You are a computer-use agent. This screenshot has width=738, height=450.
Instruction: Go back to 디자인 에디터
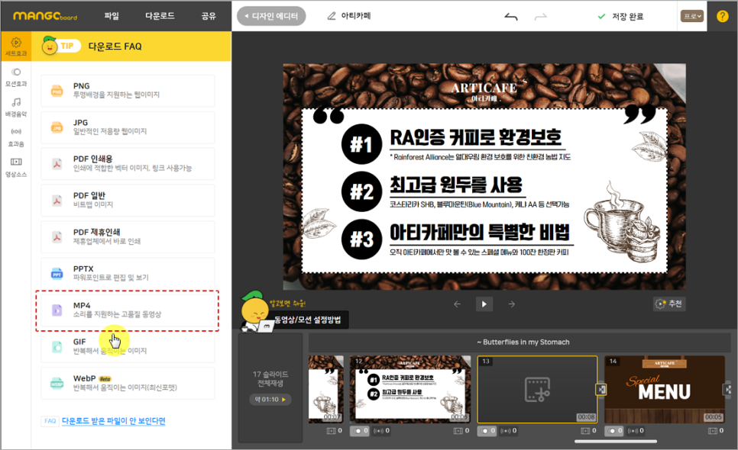(271, 16)
